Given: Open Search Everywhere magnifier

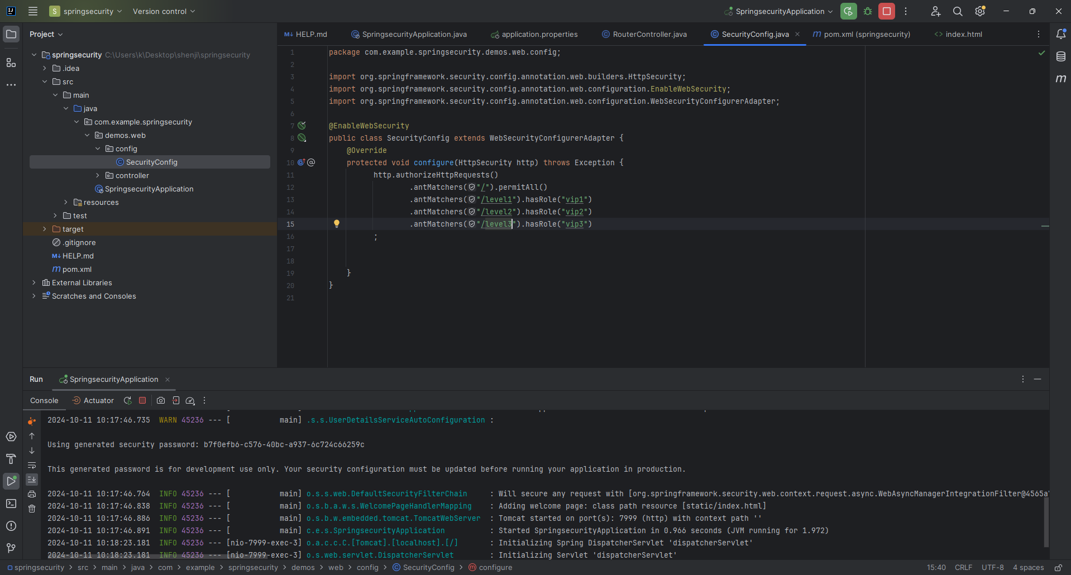Looking at the screenshot, I should 958,11.
